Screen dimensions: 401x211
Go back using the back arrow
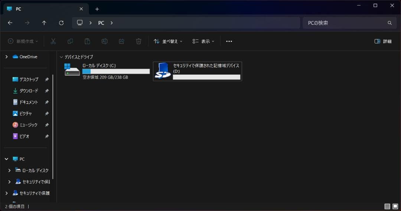pos(10,23)
